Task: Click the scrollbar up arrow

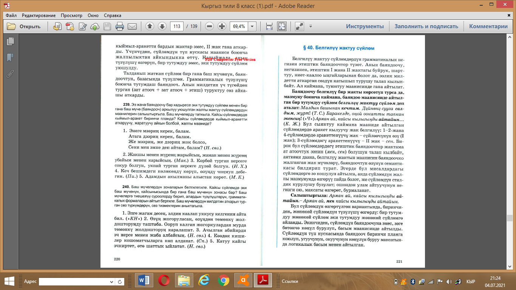Action: click(x=510, y=38)
